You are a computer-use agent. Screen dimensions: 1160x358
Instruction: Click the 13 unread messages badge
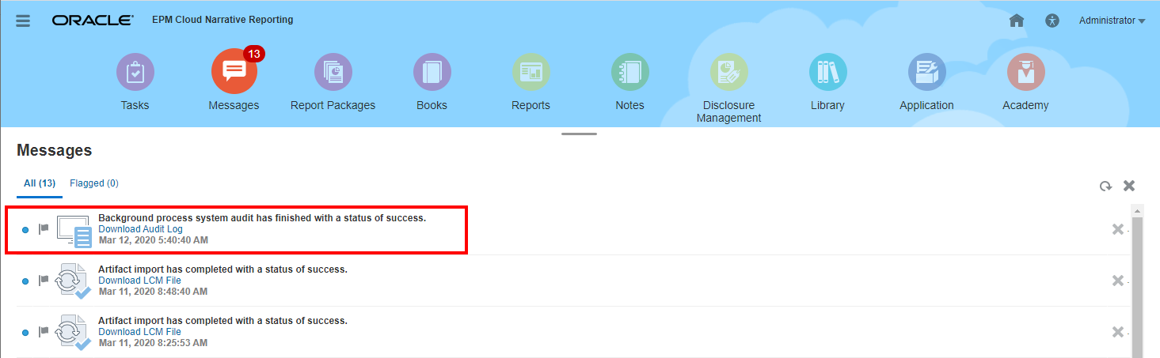(254, 54)
